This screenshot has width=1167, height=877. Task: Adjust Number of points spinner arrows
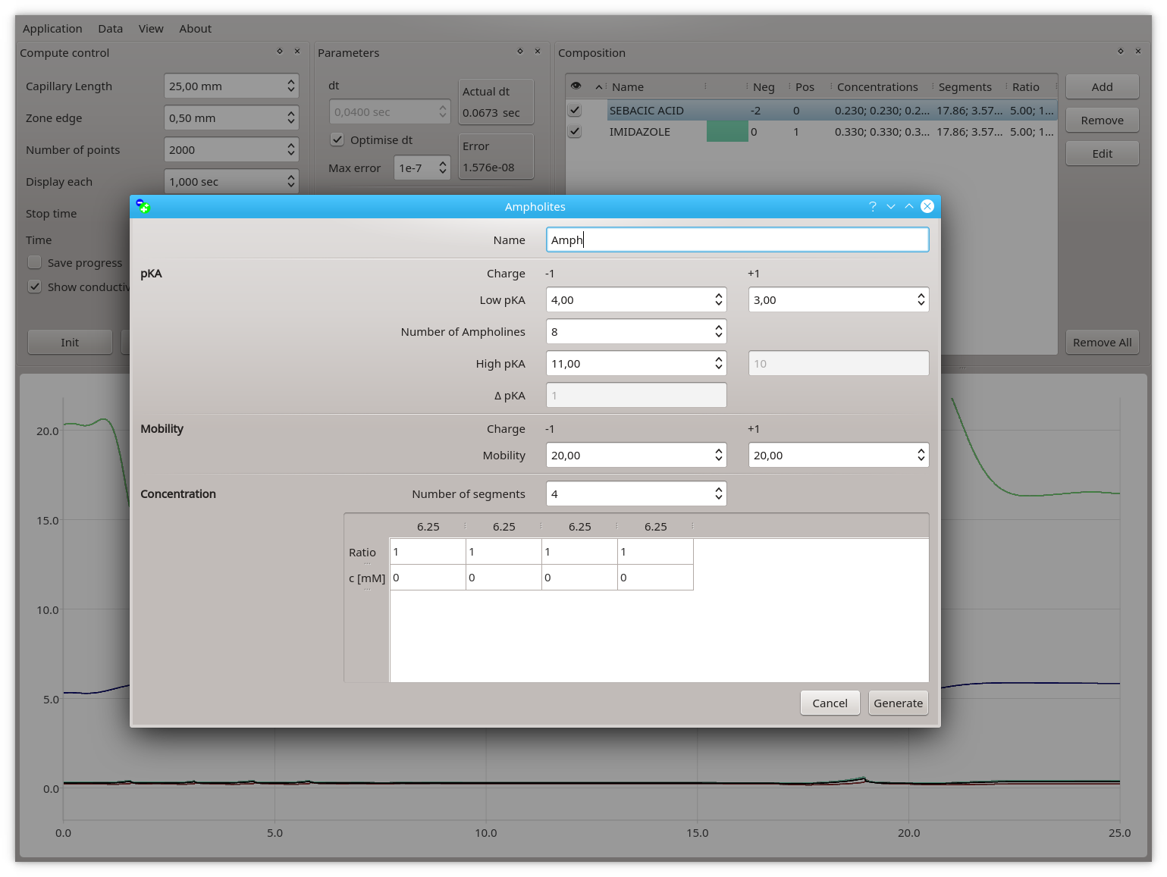291,149
